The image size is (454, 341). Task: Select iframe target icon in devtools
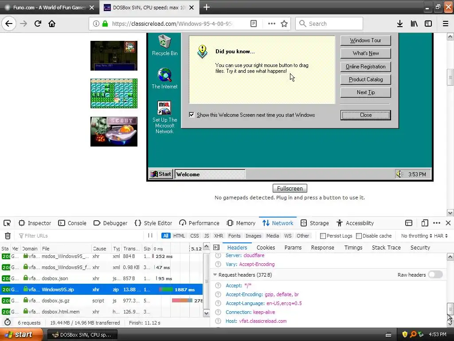coord(408,223)
